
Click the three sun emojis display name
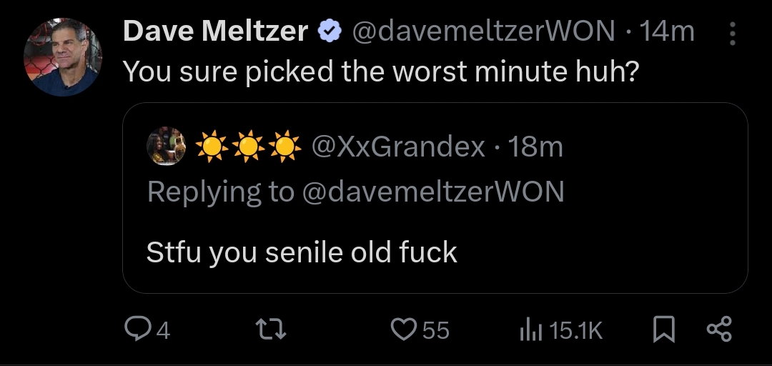248,147
